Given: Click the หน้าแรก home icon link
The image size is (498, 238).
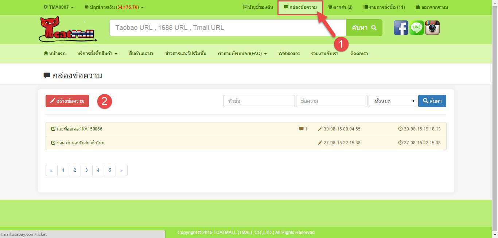Looking at the screenshot, I should pyautogui.click(x=55, y=54).
